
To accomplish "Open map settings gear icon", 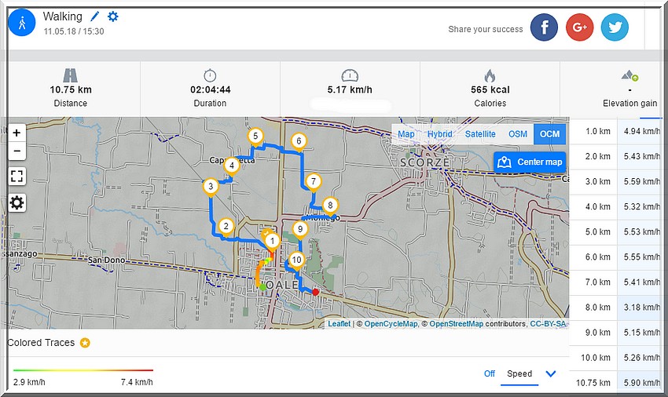I will click(17, 203).
